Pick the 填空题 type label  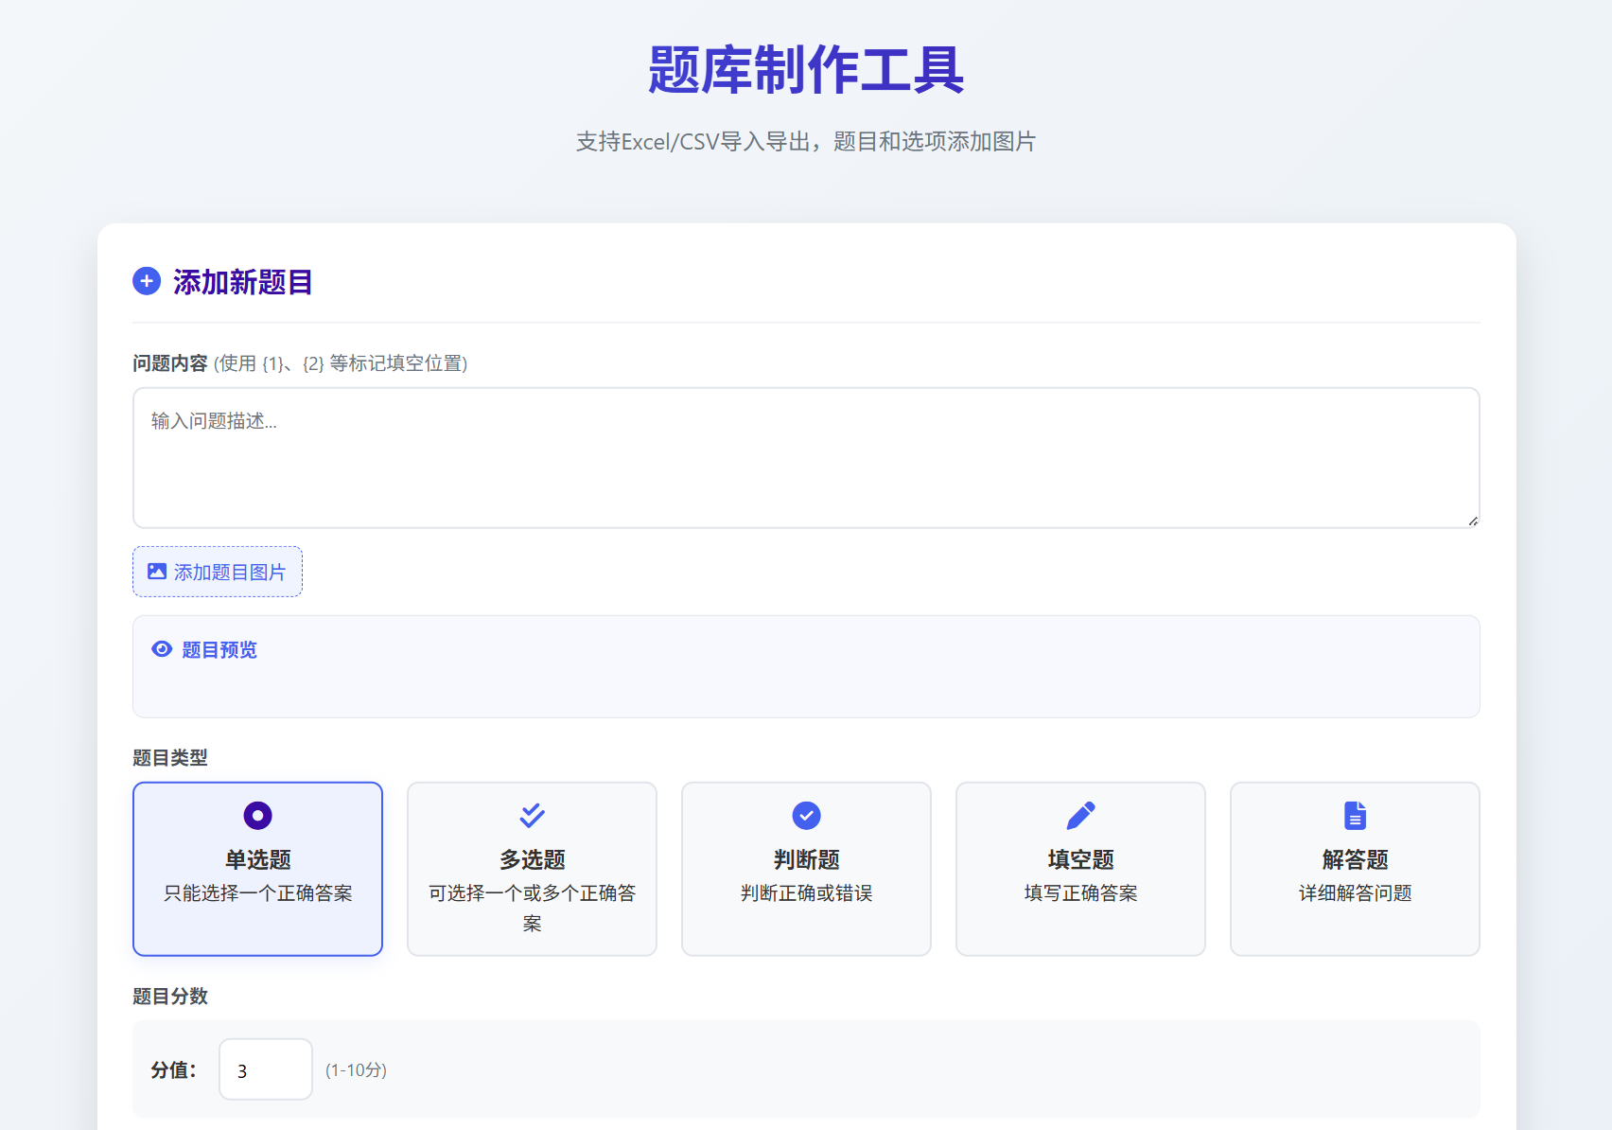pyautogui.click(x=1080, y=859)
